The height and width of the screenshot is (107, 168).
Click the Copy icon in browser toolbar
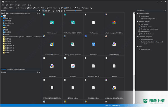[59, 11]
